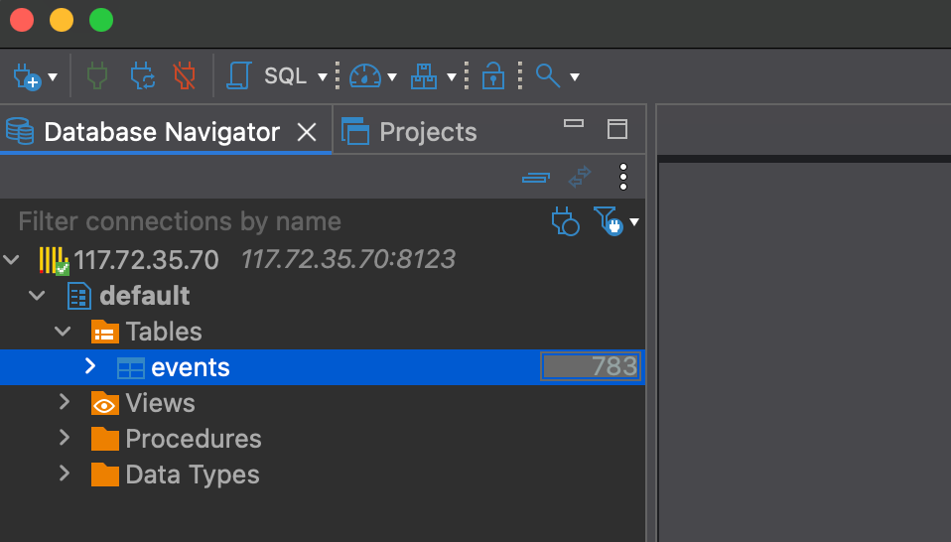Select the Data Types folder
Viewport: 951px width, 542px height.
click(193, 474)
